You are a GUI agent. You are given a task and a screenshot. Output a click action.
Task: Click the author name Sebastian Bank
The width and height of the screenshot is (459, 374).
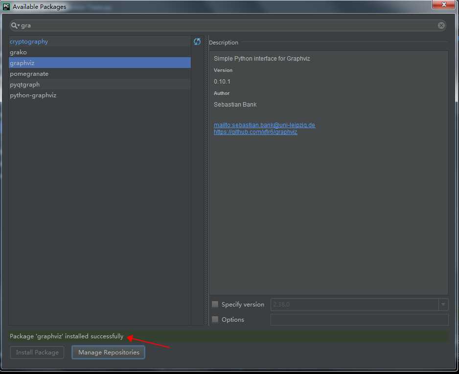tap(235, 105)
